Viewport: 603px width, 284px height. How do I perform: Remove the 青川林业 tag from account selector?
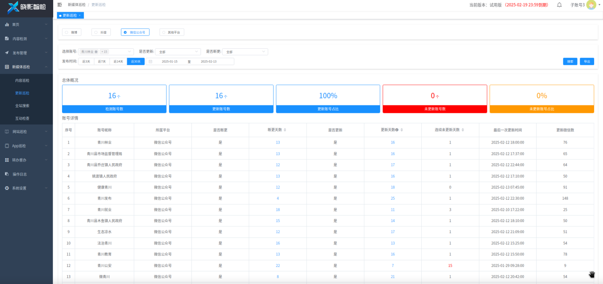[x=96, y=52]
